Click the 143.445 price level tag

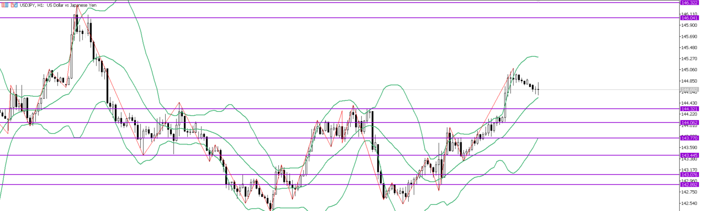pos(689,155)
